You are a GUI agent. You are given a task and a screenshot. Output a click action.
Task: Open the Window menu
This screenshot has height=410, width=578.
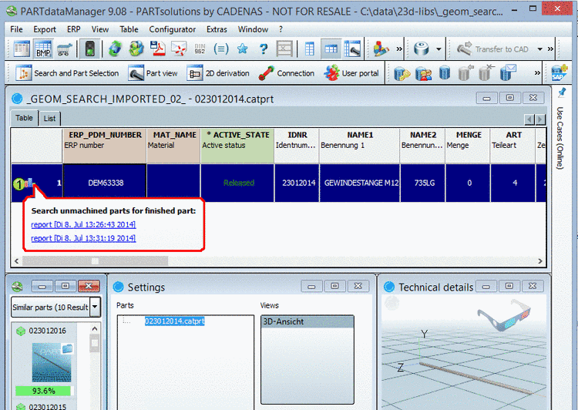(253, 29)
